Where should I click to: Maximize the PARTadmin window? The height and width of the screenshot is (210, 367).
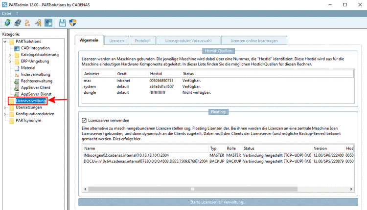345,5
